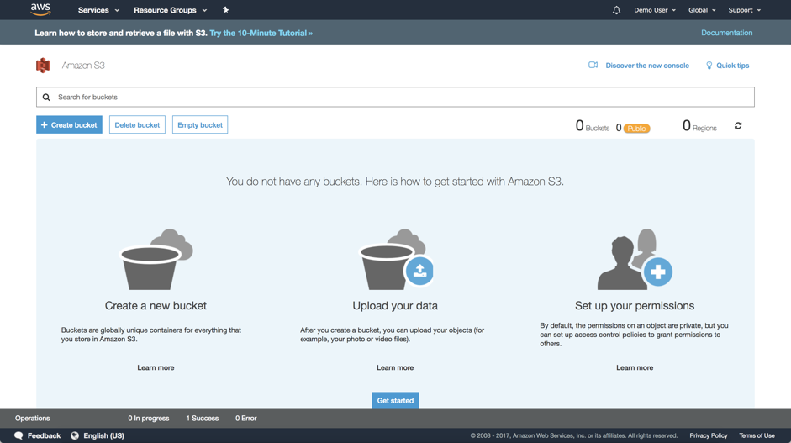Click the orange Public badge

click(636, 129)
